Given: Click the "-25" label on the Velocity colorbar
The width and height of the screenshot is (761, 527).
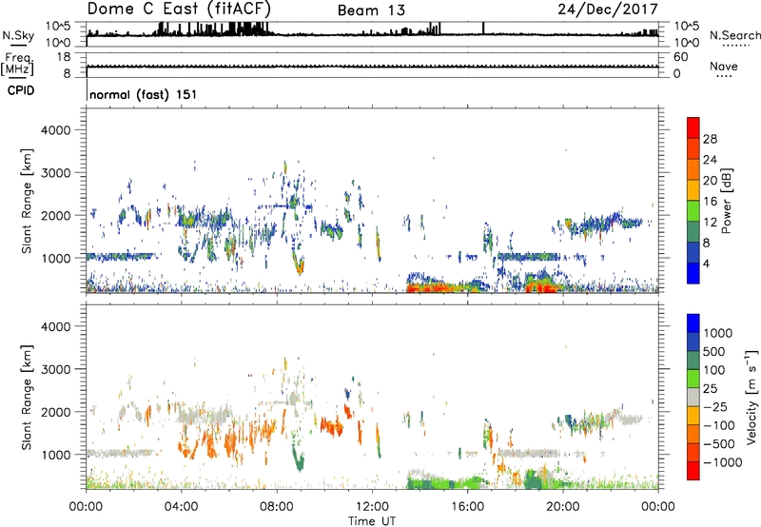Looking at the screenshot, I should point(715,407).
